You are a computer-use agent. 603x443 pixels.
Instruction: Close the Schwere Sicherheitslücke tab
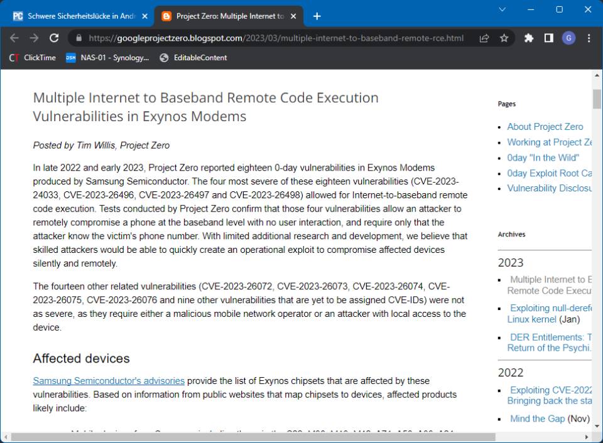[145, 16]
